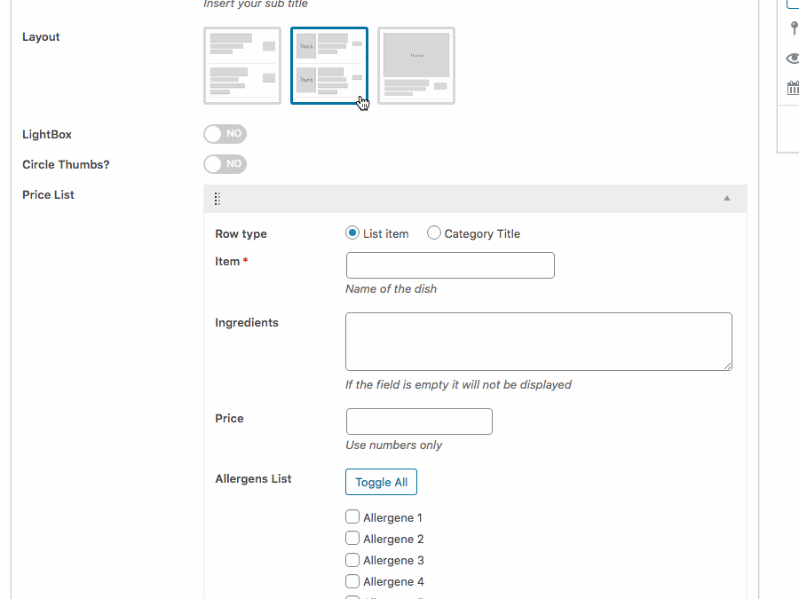Turn on the Circle Thumbs toggle
Viewport: 799px width, 599px height.
[225, 164]
